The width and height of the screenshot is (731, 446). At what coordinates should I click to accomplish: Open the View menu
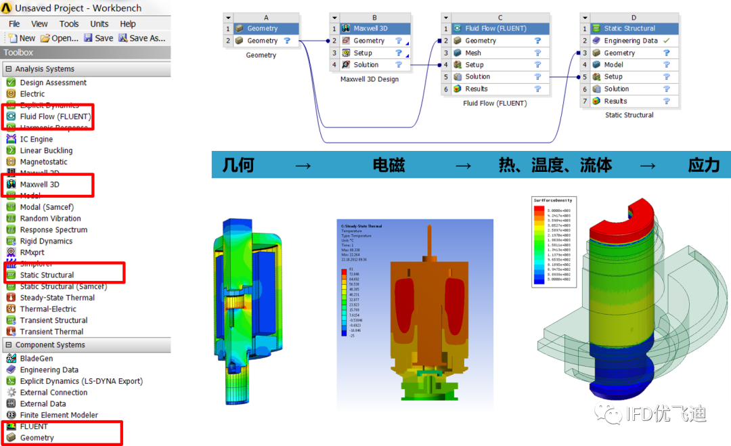[x=39, y=24]
